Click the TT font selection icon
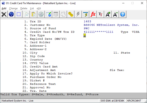The width and height of the screenshot is (147, 103). click(x=100, y=14)
